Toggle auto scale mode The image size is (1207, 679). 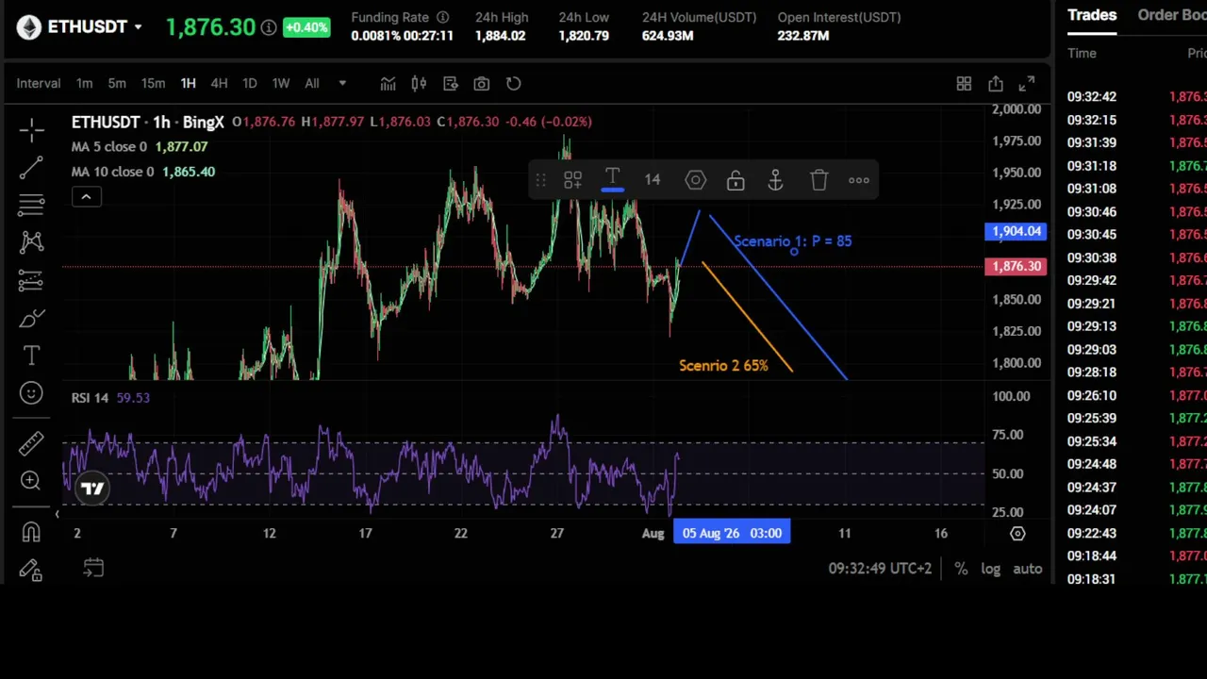pyautogui.click(x=1028, y=569)
